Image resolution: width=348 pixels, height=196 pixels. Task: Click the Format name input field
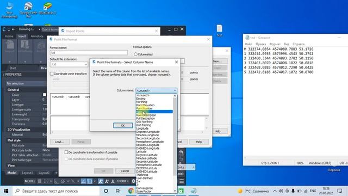click(89, 53)
